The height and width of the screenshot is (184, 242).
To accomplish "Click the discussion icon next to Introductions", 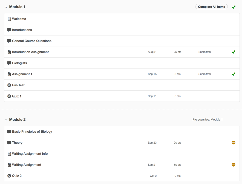I will point(9,30).
